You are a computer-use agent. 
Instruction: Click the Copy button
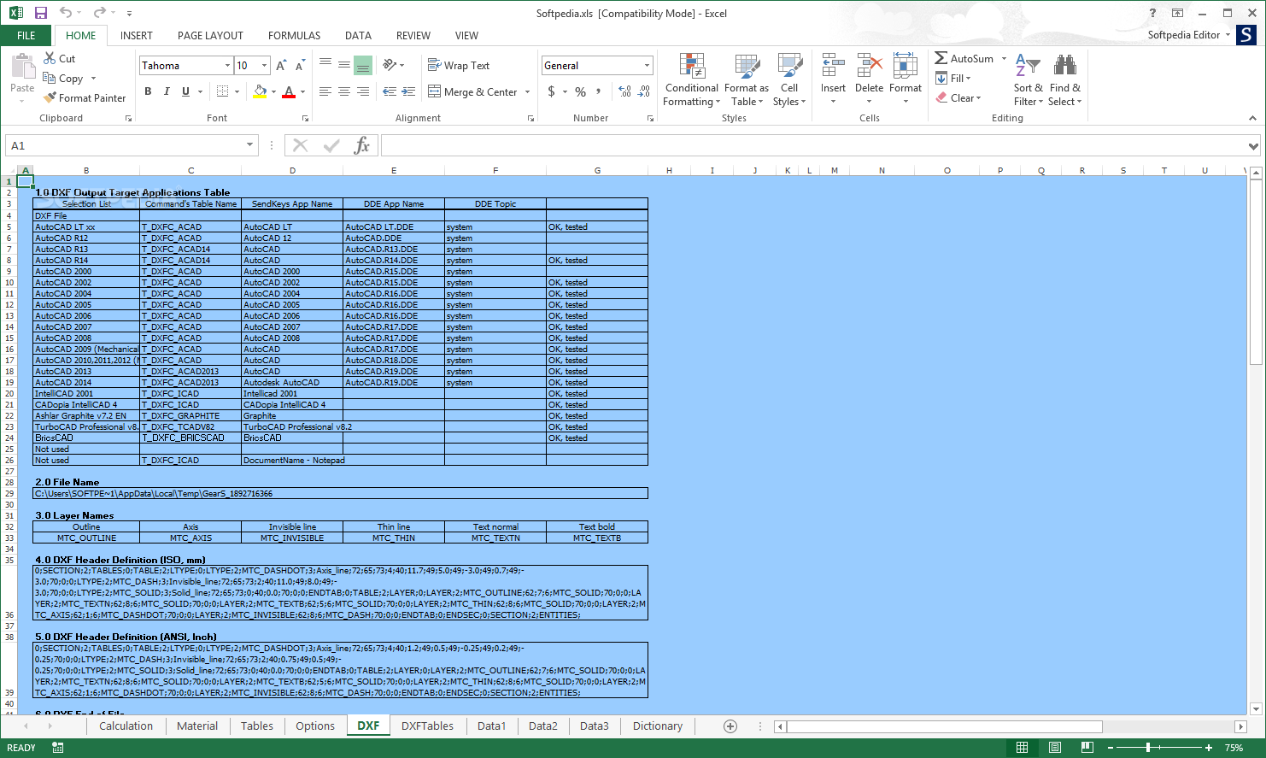[63, 78]
